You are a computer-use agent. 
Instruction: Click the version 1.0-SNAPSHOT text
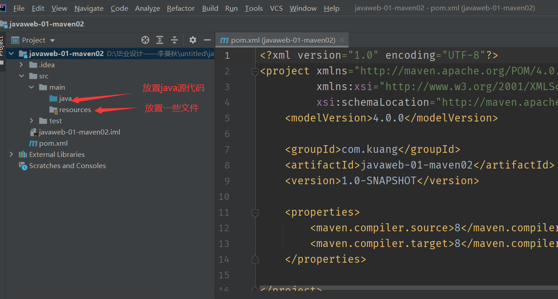(379, 181)
